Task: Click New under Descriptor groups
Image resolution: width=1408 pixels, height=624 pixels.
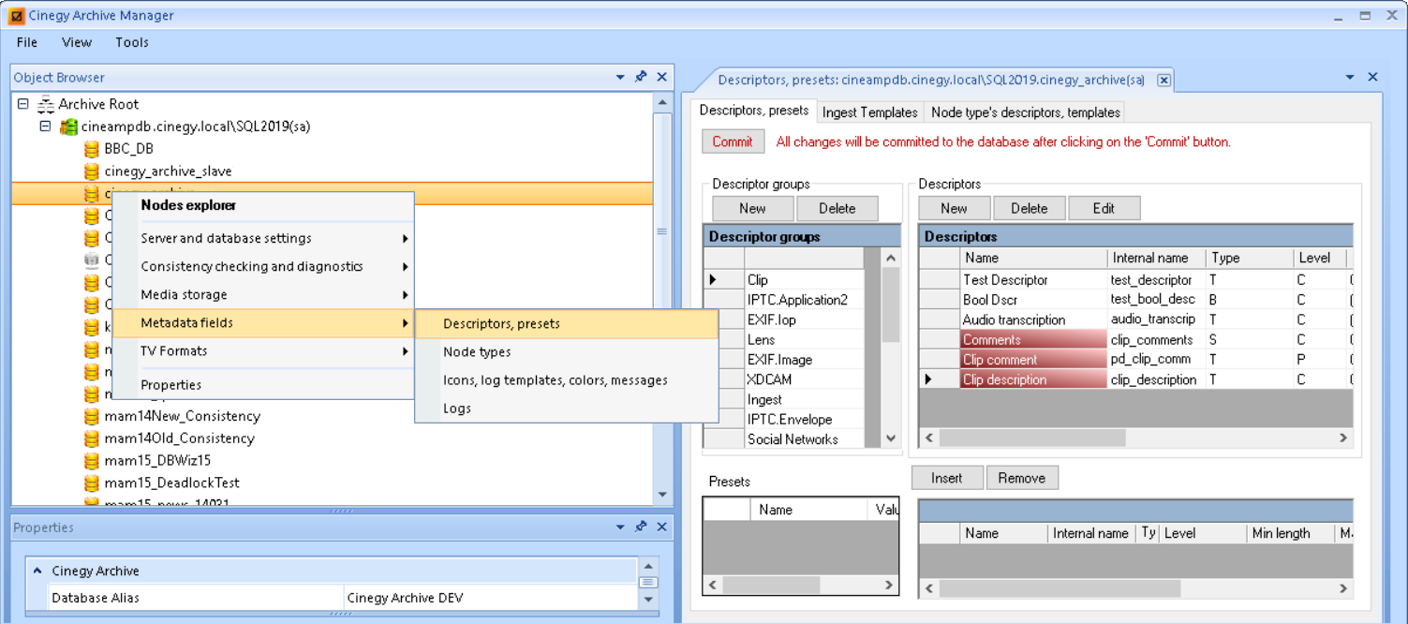Action: [752, 208]
